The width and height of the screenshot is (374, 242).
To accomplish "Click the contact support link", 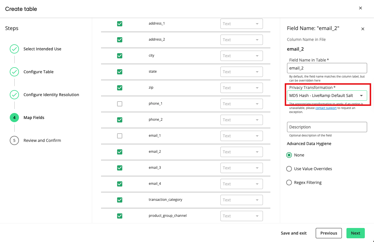I will pos(326,108).
